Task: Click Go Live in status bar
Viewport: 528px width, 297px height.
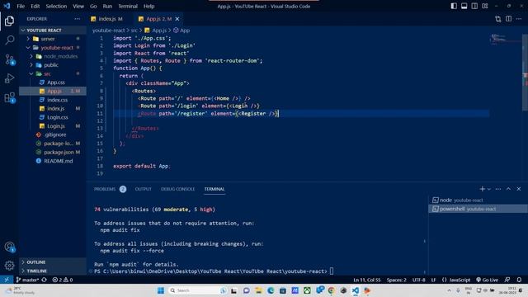Action: (487, 280)
